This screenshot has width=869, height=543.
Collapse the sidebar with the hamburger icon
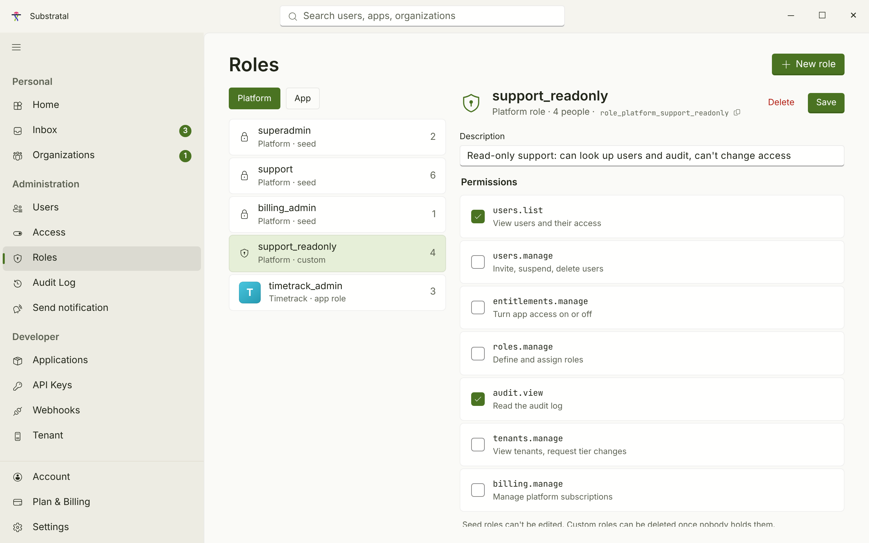click(16, 47)
